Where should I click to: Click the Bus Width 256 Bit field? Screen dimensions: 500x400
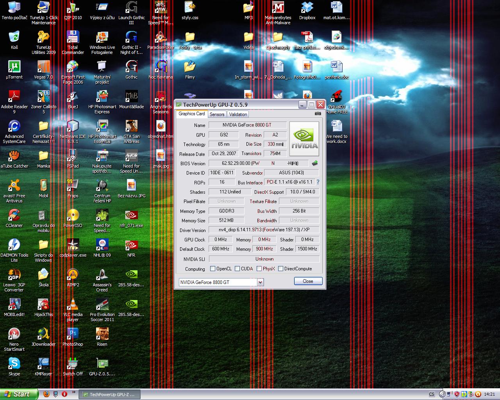(x=299, y=211)
